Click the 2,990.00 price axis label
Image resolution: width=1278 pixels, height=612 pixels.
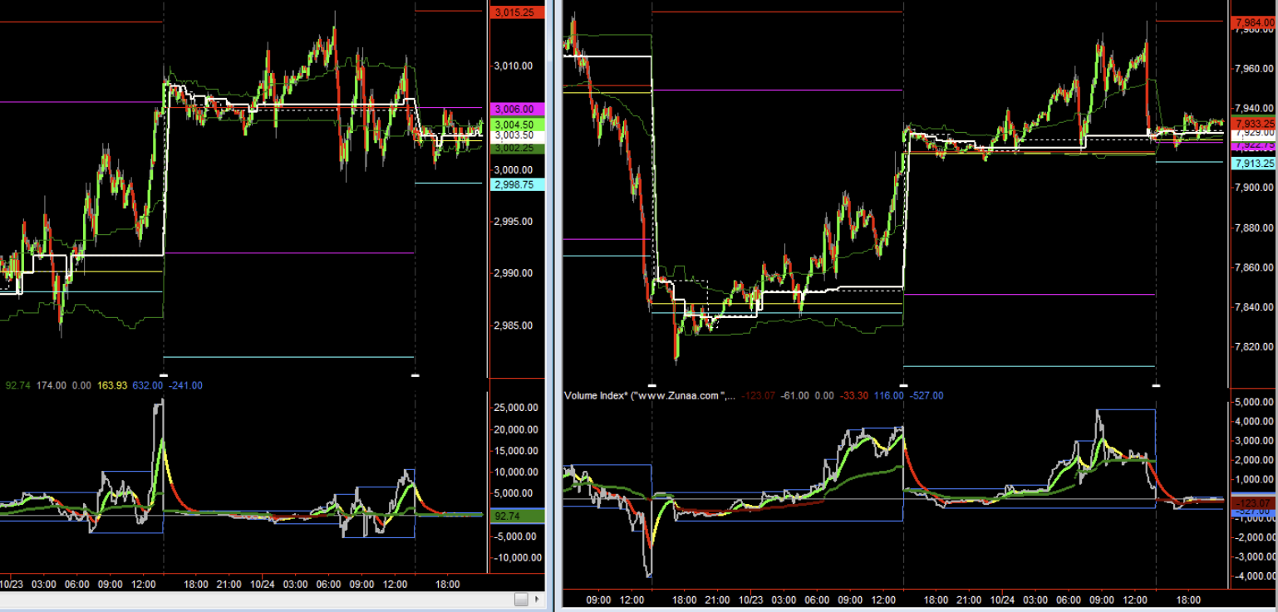click(x=514, y=273)
